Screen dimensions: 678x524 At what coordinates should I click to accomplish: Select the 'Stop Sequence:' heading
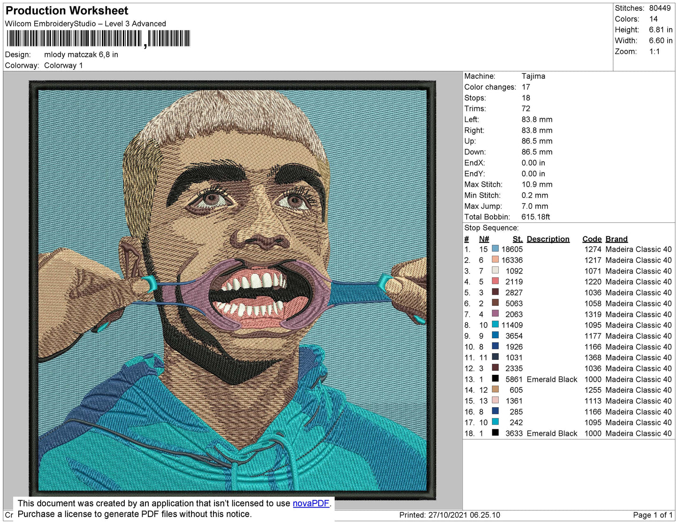pos(492,228)
